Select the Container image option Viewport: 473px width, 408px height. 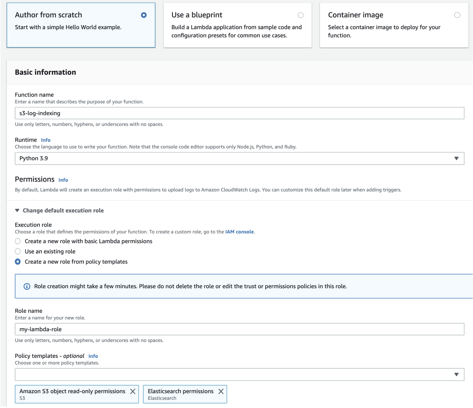457,15
